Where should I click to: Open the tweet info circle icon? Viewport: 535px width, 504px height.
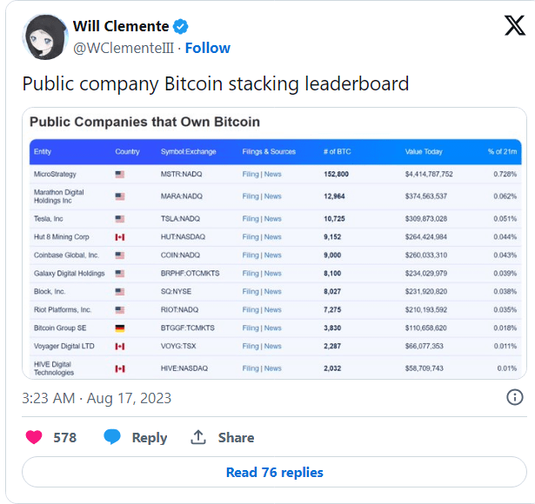(514, 397)
